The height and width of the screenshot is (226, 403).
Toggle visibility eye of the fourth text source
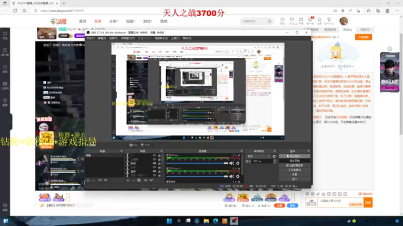(154, 167)
